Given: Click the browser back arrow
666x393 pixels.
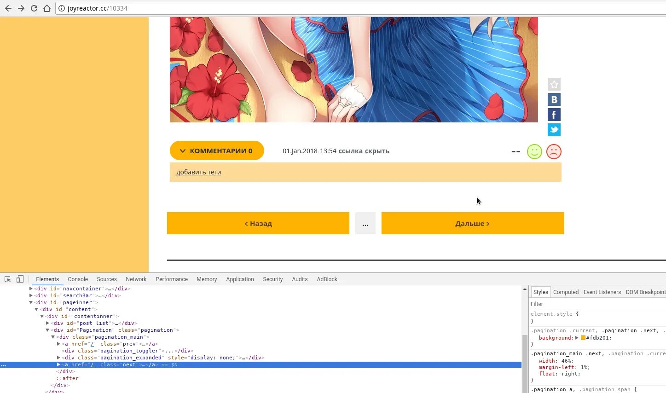Looking at the screenshot, I should tap(8, 8).
